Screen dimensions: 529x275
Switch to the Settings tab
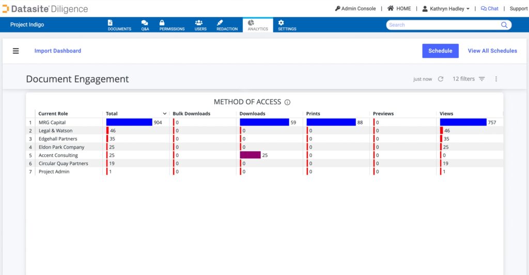(287, 25)
